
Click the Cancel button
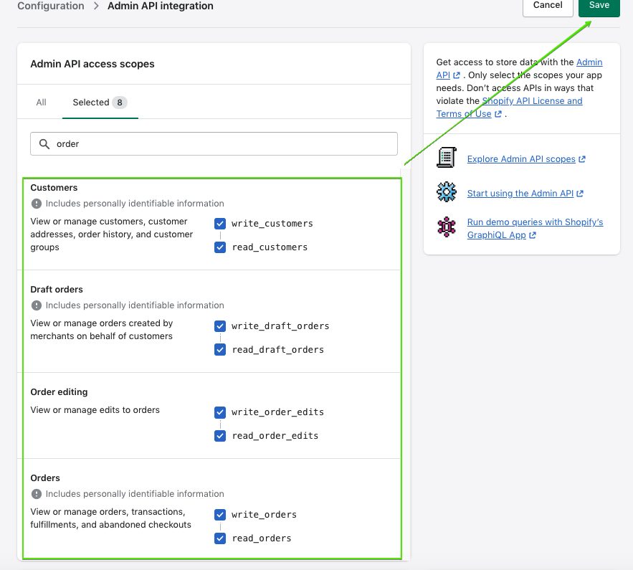[x=548, y=6]
